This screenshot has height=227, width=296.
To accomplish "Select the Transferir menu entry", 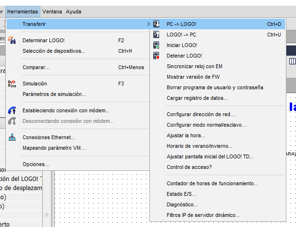I will 78,24.
